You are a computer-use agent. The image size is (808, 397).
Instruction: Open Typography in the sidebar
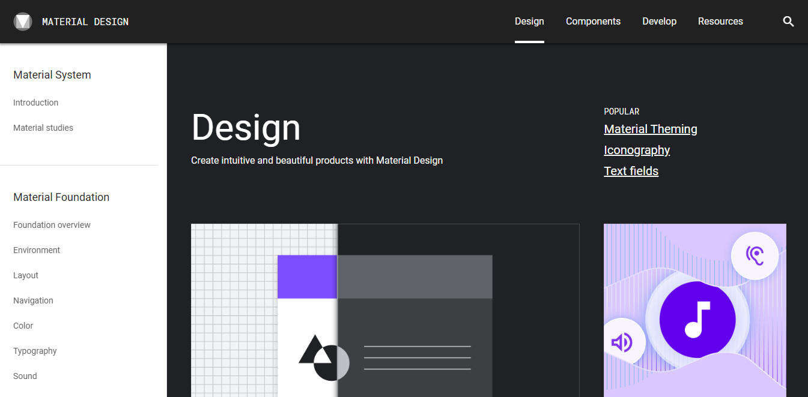tap(35, 351)
